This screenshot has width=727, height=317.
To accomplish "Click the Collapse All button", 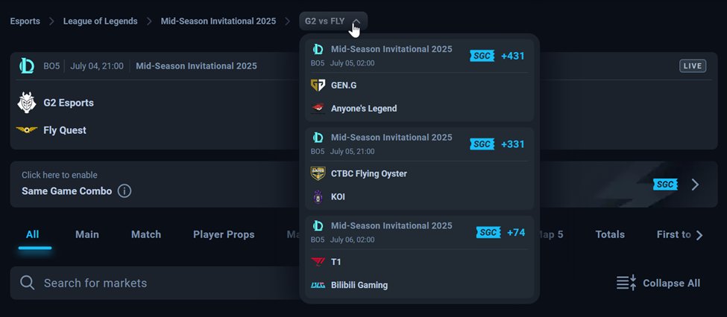I will click(658, 283).
